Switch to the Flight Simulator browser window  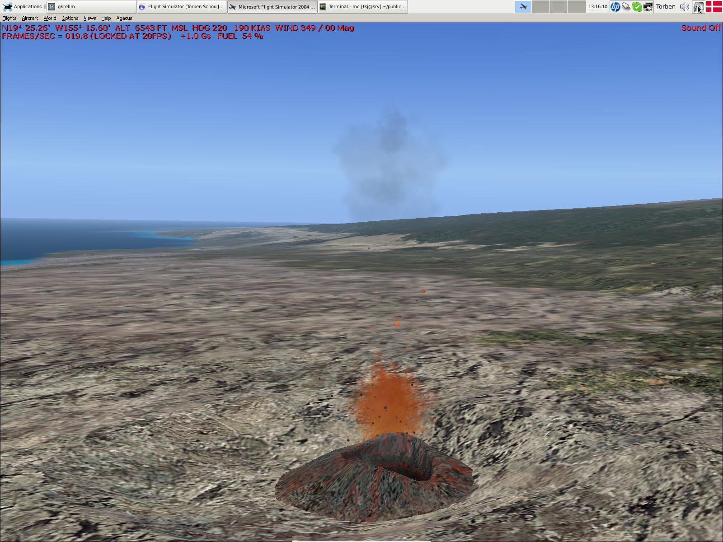[182, 6]
